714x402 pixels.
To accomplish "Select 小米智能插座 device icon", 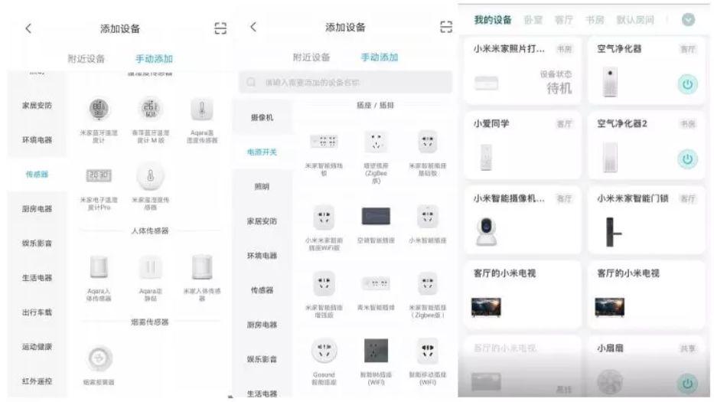I will point(427,217).
